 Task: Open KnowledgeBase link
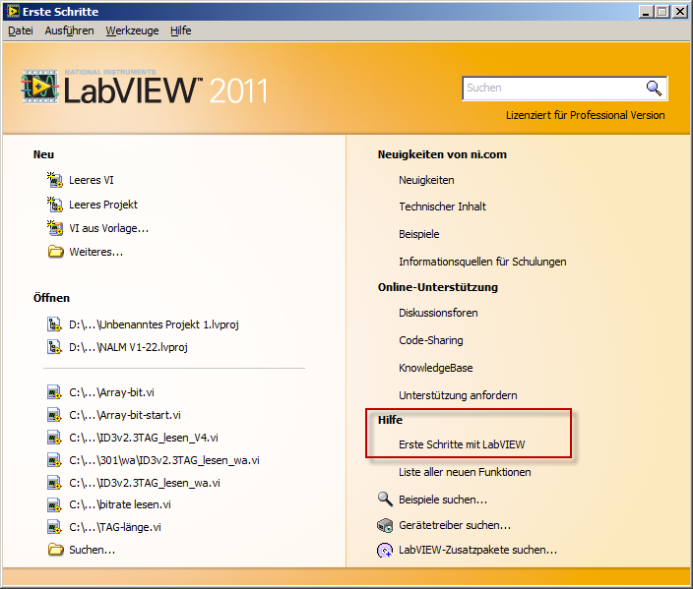(436, 368)
